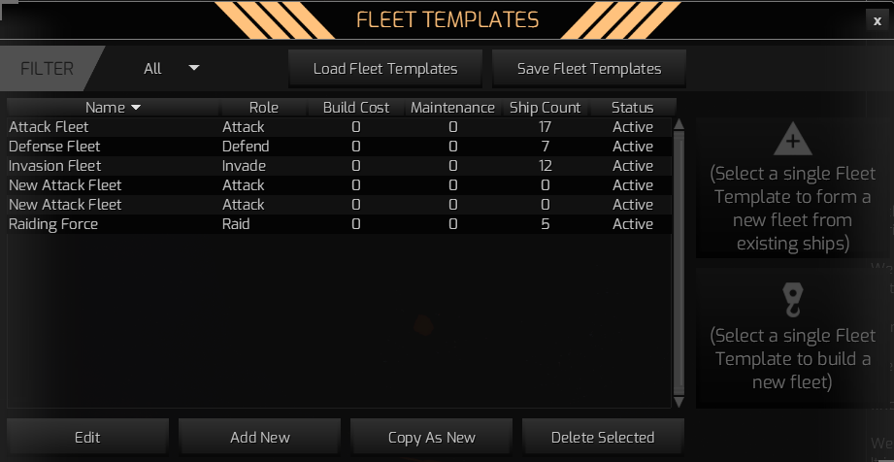
Task: Click Load Fleet Templates button
Action: (385, 69)
